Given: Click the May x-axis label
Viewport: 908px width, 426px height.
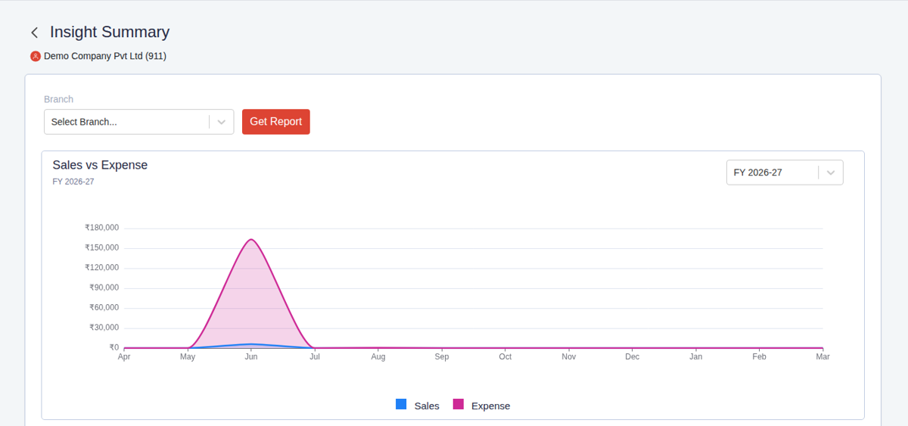Looking at the screenshot, I should [188, 356].
